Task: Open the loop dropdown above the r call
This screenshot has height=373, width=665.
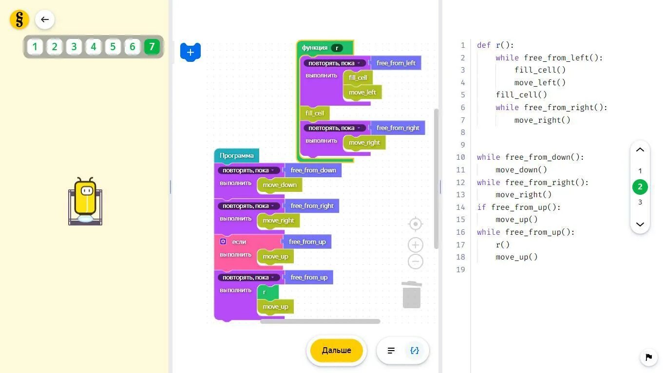Action: (x=249, y=278)
